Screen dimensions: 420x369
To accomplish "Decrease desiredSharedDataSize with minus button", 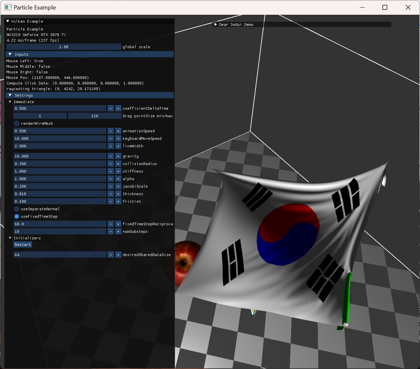I will click(x=111, y=255).
